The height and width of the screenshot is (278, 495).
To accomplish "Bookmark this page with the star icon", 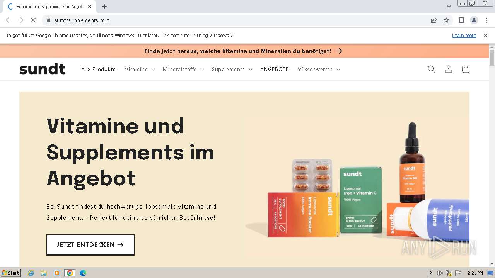I will click(446, 20).
